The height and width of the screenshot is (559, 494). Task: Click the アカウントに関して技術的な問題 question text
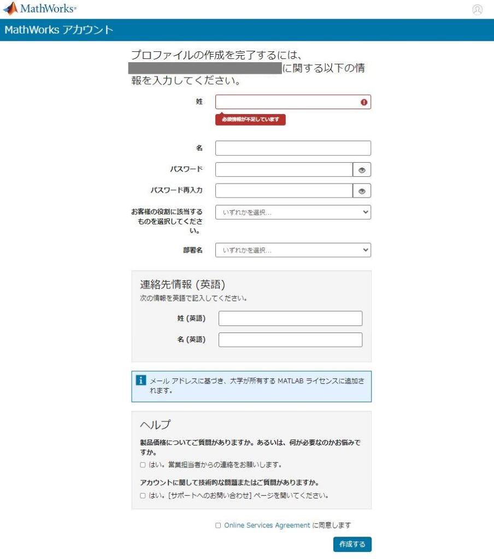point(230,483)
